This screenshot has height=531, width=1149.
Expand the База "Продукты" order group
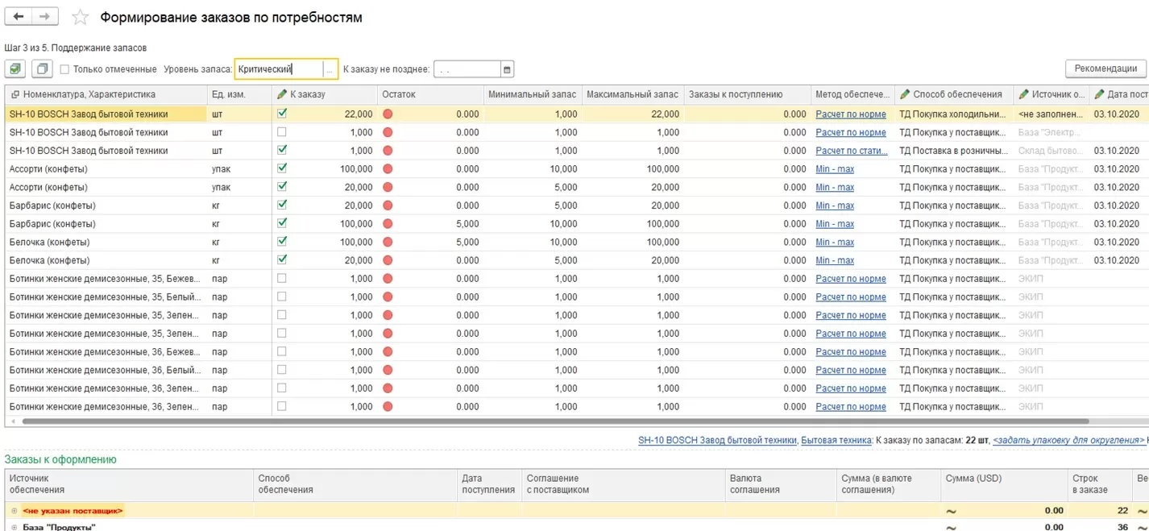[14, 527]
